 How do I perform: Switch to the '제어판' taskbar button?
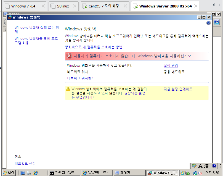tap(129, 173)
